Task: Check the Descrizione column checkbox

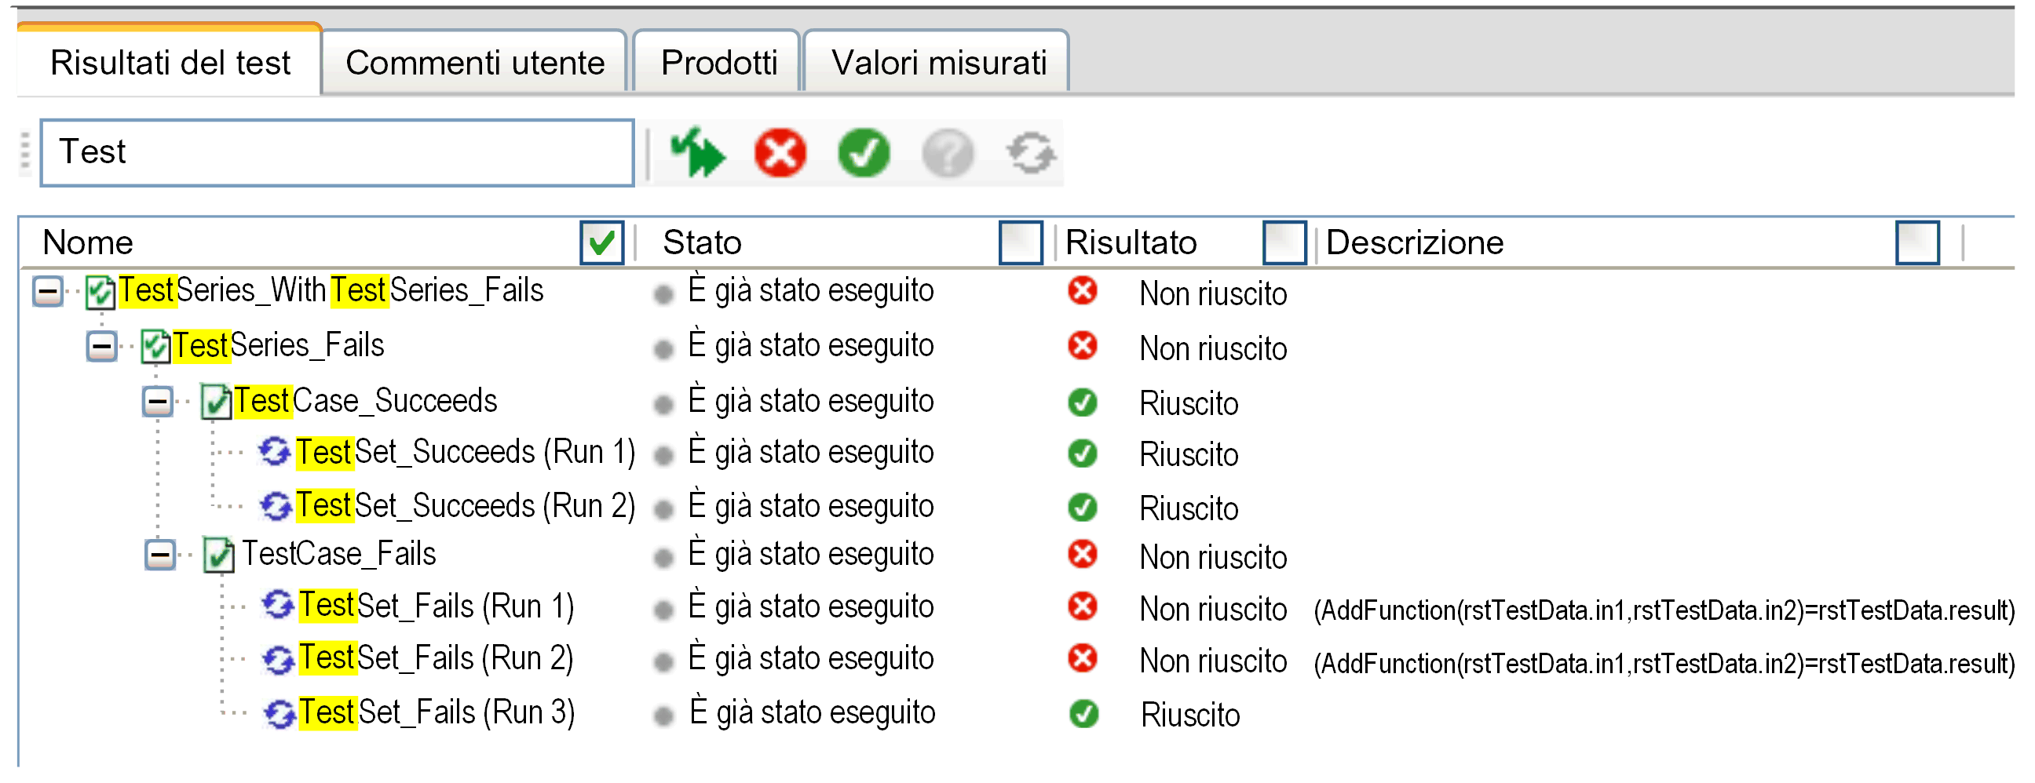Action: [x=1917, y=242]
